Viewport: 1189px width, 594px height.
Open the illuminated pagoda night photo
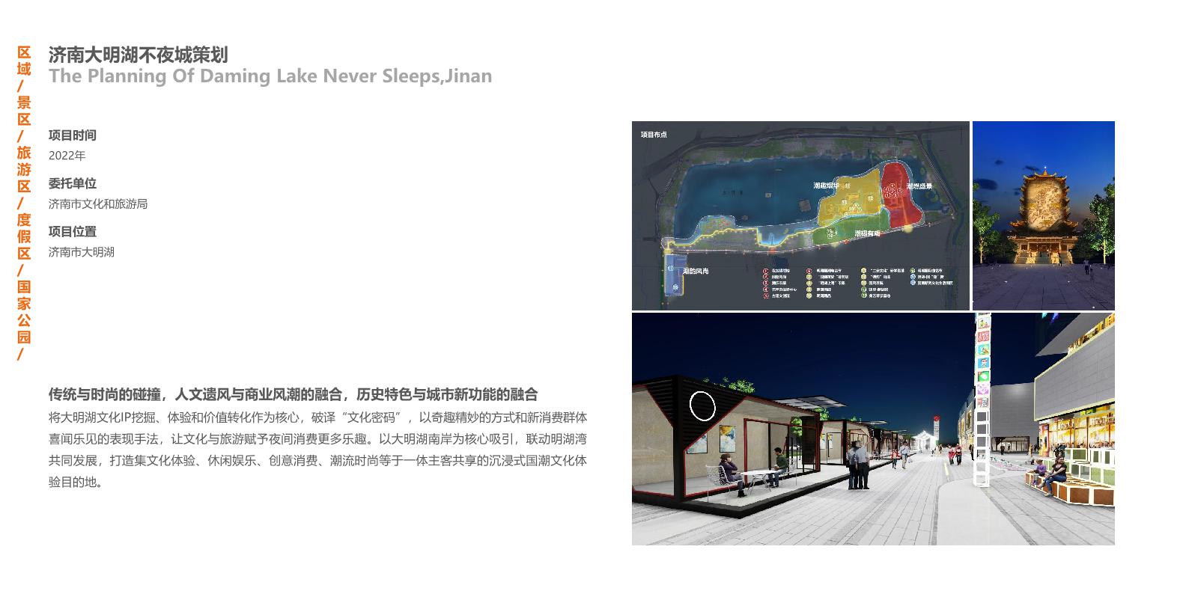click(1043, 215)
